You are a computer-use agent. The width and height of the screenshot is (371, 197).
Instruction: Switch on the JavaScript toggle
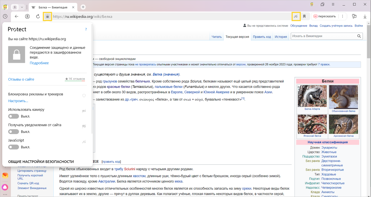click(14, 147)
